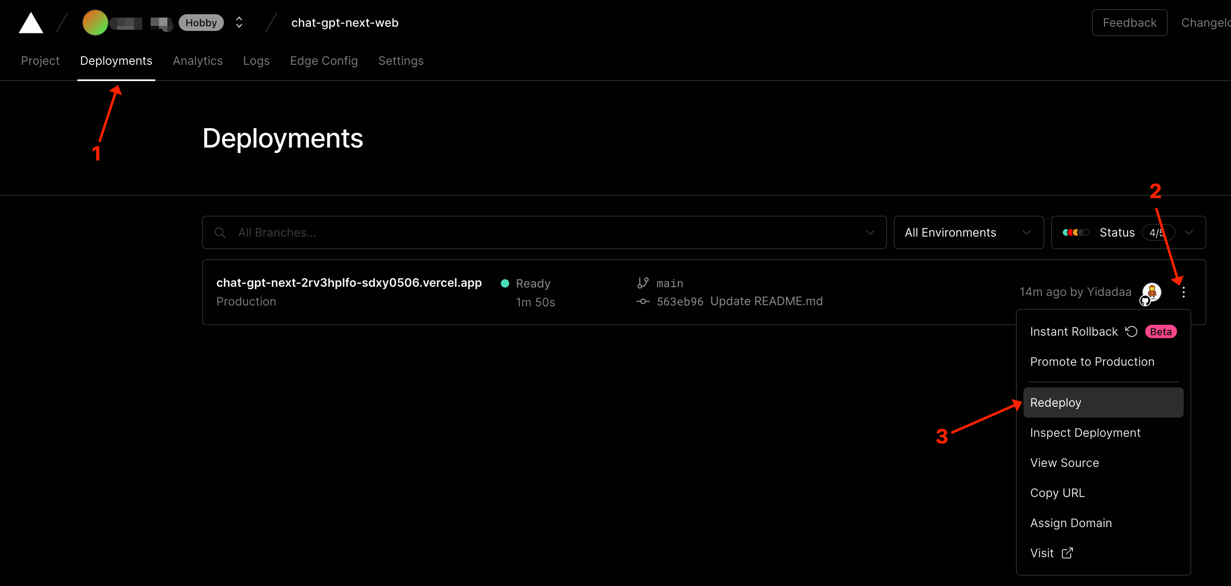Choose Copy URL
The image size is (1231, 586).
pyautogui.click(x=1103, y=493)
